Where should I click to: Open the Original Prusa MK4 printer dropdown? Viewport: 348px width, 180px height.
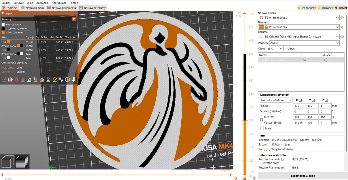coord(299,37)
